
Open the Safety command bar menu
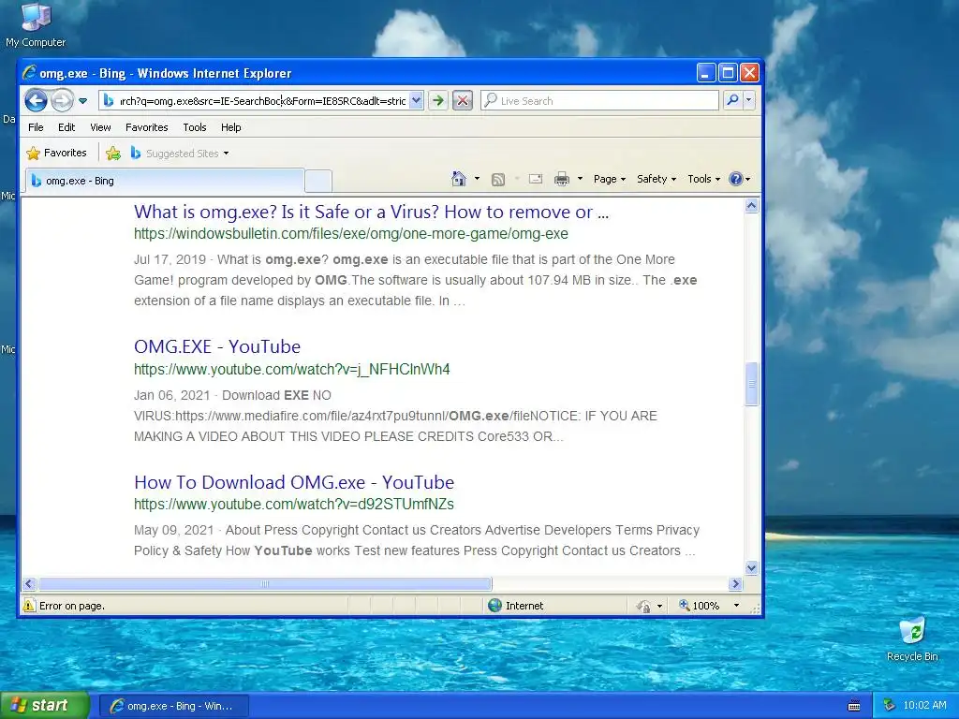657,179
